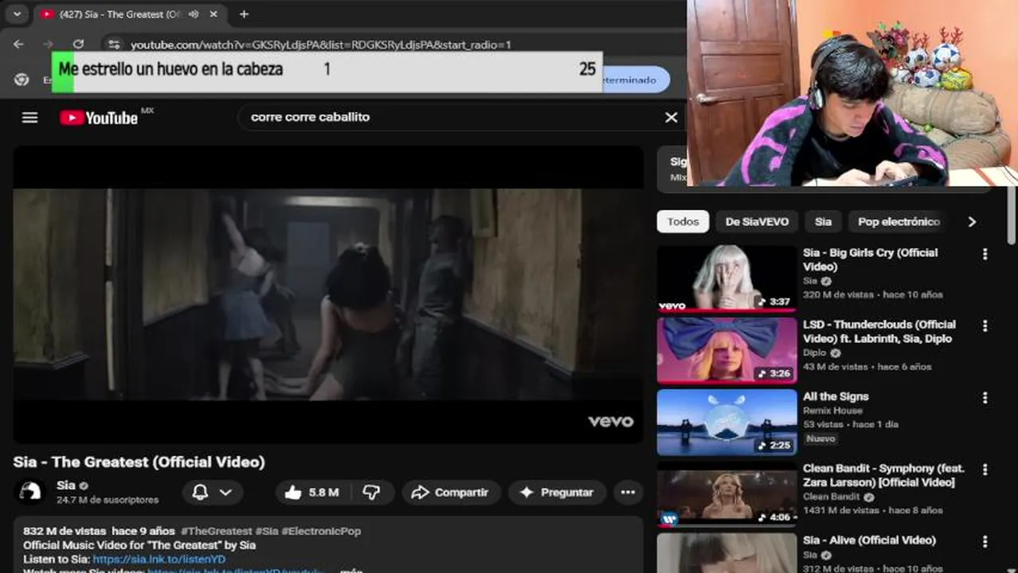Click Clean Bandit - Symphony title

pyautogui.click(x=883, y=475)
